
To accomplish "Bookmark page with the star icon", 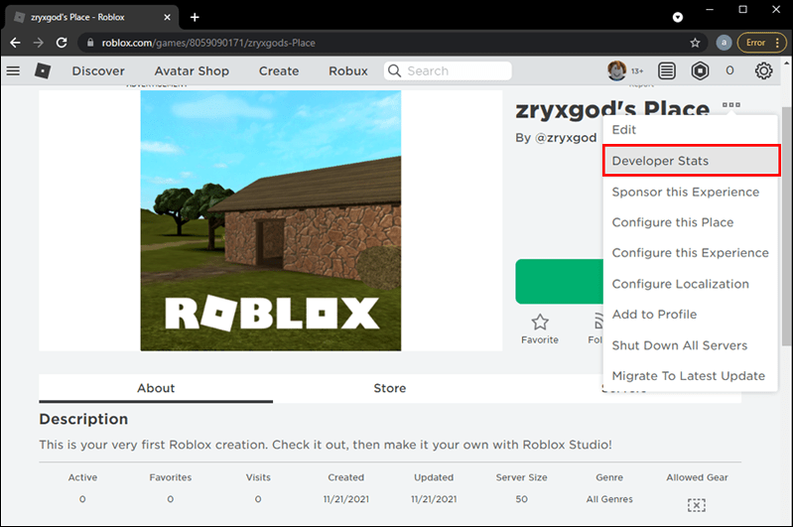I will click(695, 43).
